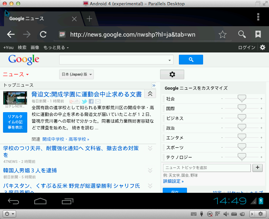This screenshot has width=269, height=219.
Task: Open headline 韓国人男娼３人を逮捕
Action: point(30,170)
